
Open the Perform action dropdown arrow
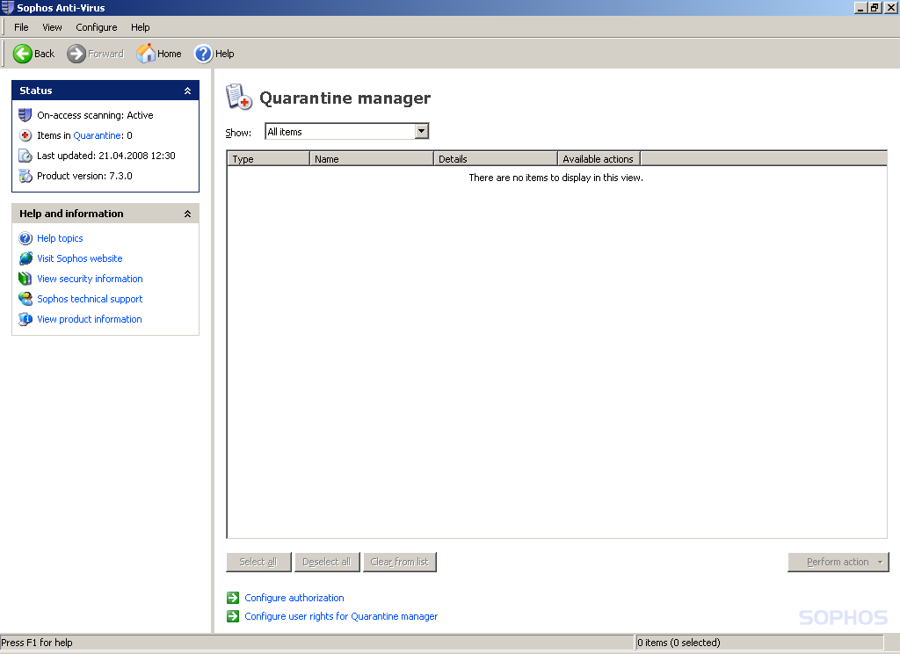pos(880,562)
